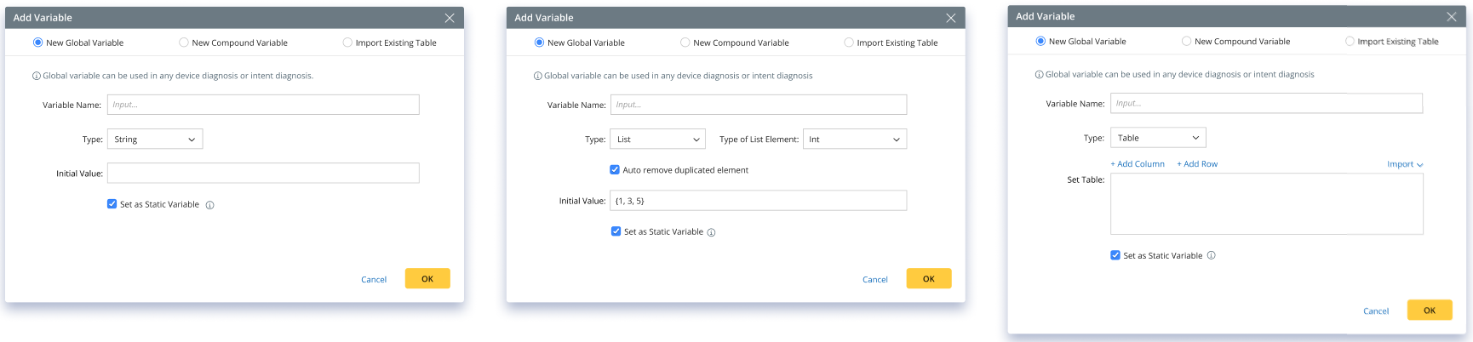Click the global variable hint info icon in String dialog
The height and width of the screenshot is (342, 1473).
(37, 77)
